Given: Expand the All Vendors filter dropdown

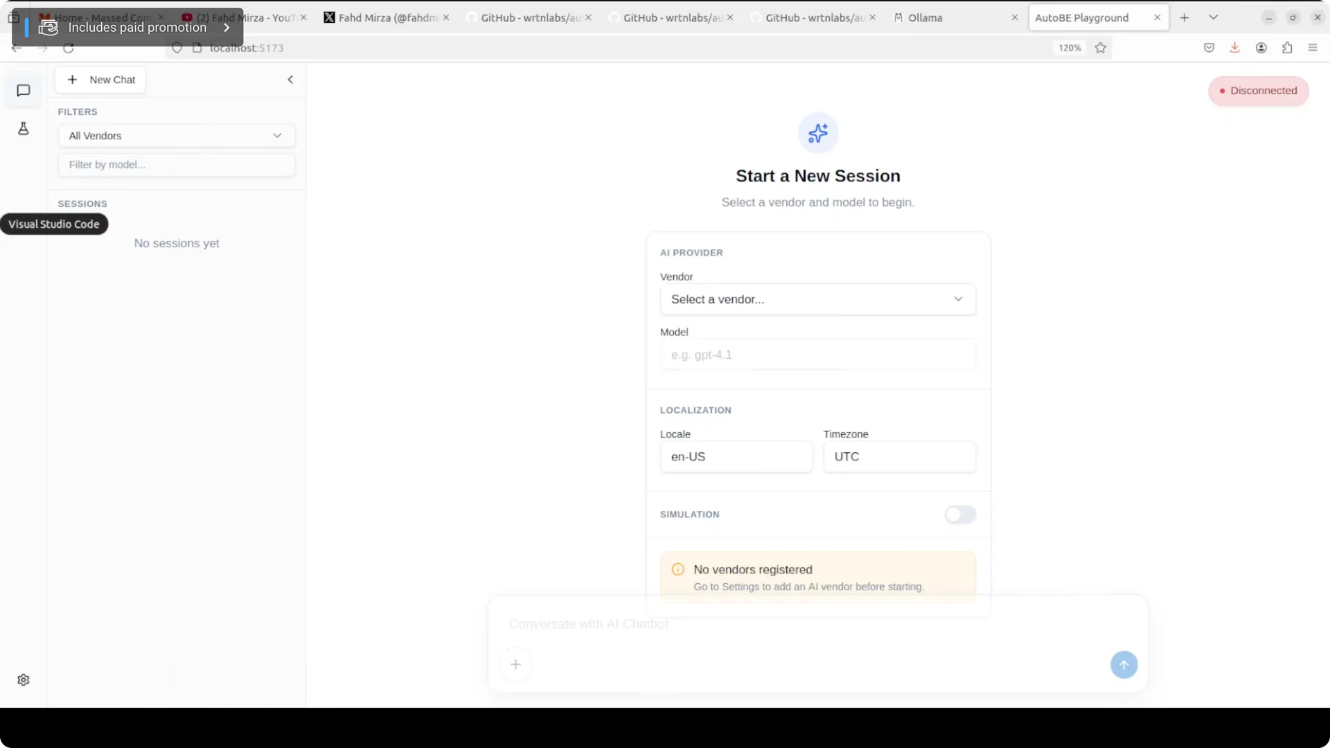Looking at the screenshot, I should [x=177, y=136].
